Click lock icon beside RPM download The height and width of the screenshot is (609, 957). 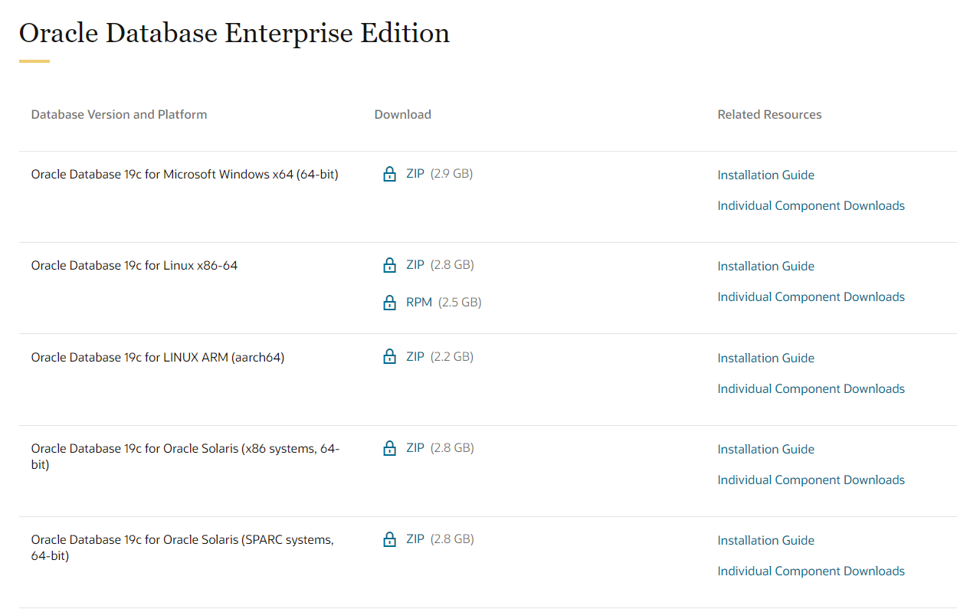(389, 303)
